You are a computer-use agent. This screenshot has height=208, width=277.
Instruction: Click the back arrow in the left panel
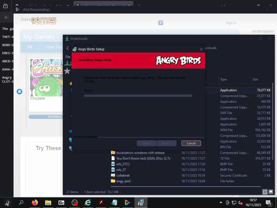[x=6, y=17]
